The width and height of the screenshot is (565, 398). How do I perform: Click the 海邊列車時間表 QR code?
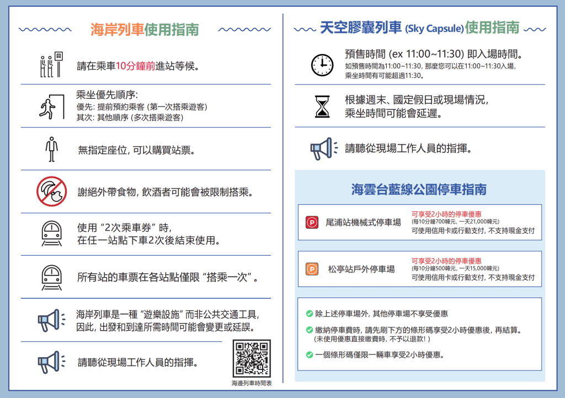pyautogui.click(x=252, y=358)
